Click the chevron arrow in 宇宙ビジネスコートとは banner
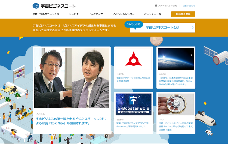The width and height of the screenshot is (228, 144). [x=193, y=28]
